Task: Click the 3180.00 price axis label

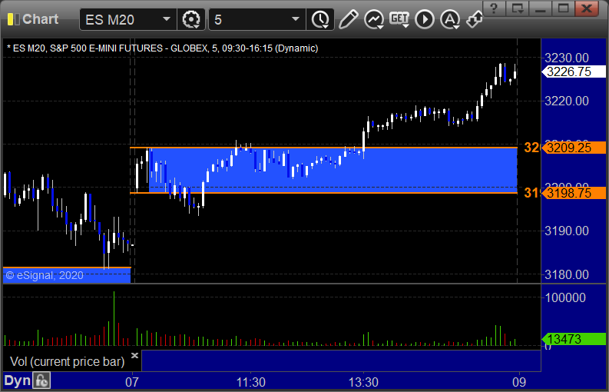Action: [567, 274]
